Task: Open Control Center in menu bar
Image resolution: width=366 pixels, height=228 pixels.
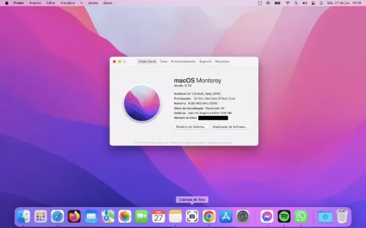Action: click(x=313, y=3)
